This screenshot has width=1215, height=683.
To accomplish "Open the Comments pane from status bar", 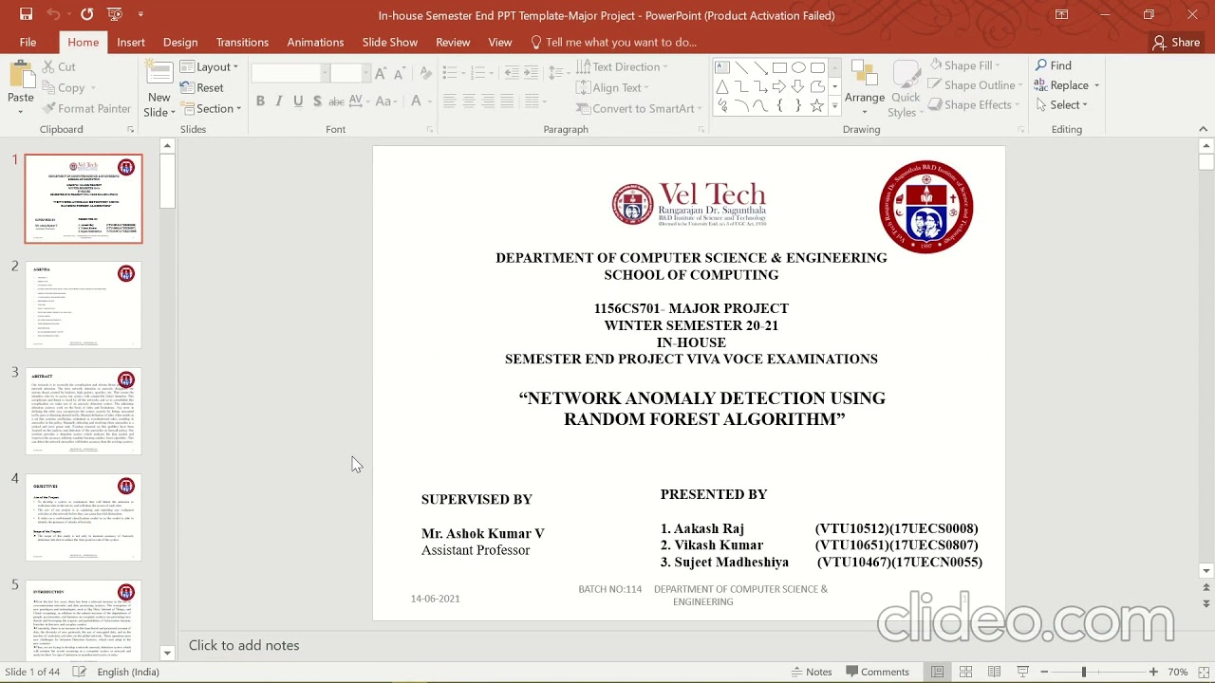I will [x=878, y=672].
